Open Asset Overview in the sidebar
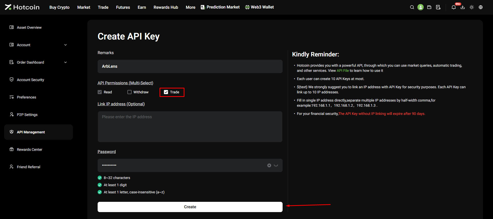This screenshot has width=493, height=219. click(x=39, y=27)
